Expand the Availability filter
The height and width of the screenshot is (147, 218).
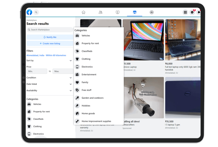point(49,90)
